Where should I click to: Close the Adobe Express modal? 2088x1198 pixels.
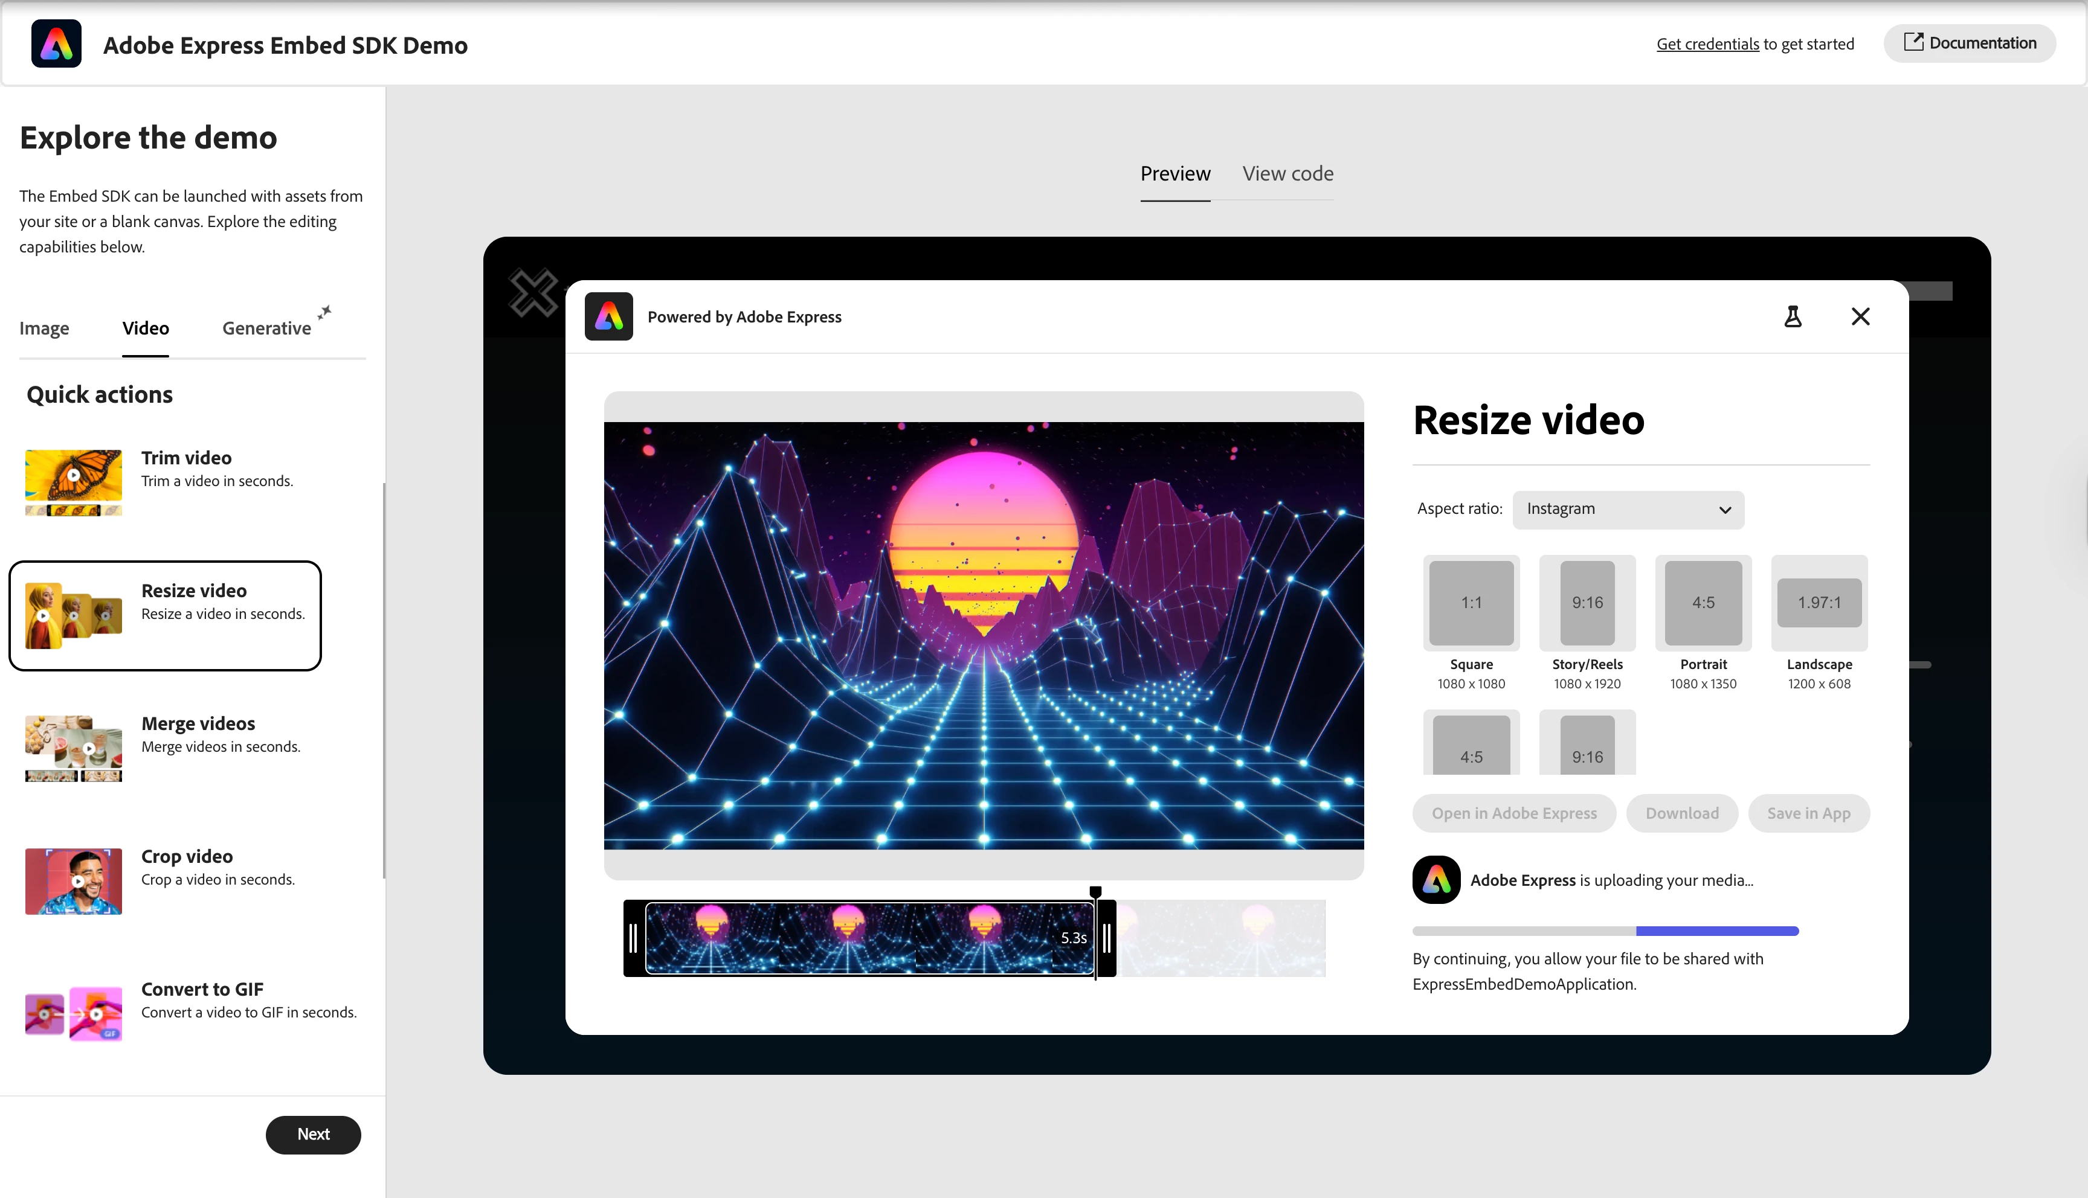pyautogui.click(x=1860, y=317)
